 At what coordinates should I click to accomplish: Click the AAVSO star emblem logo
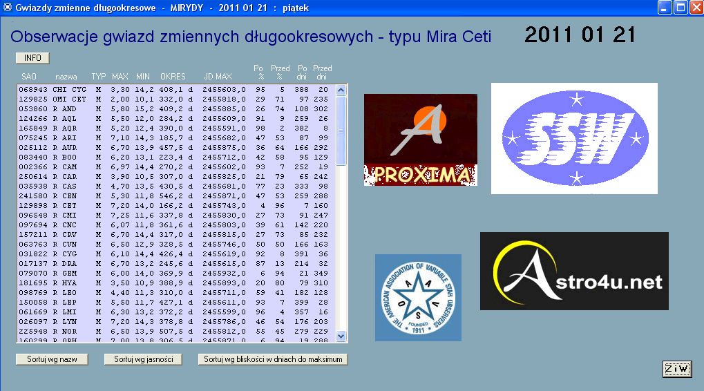[x=418, y=298]
